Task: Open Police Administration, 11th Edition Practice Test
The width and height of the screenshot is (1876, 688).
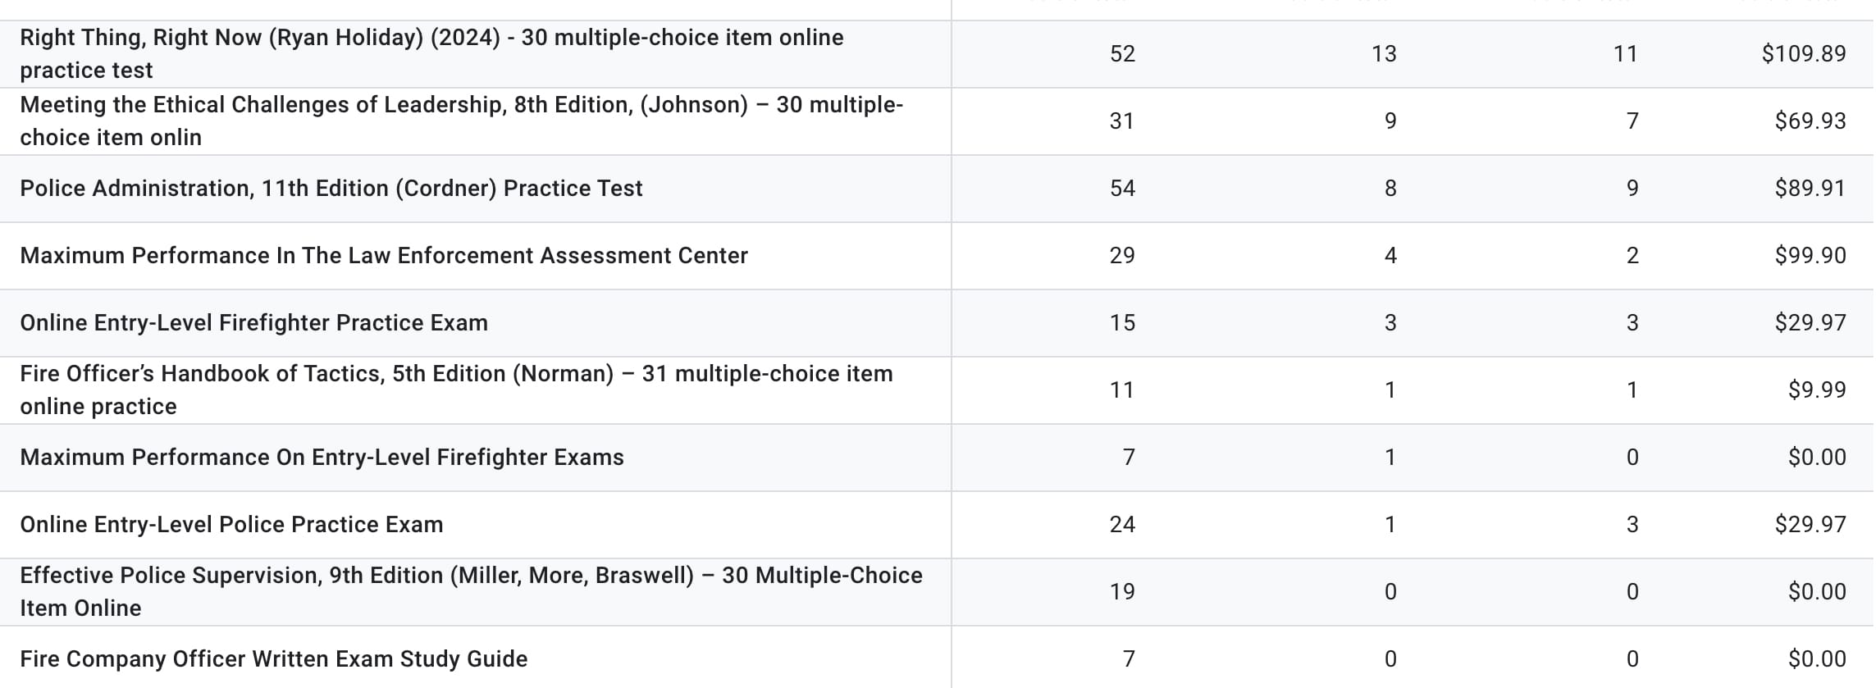Action: pos(331,189)
